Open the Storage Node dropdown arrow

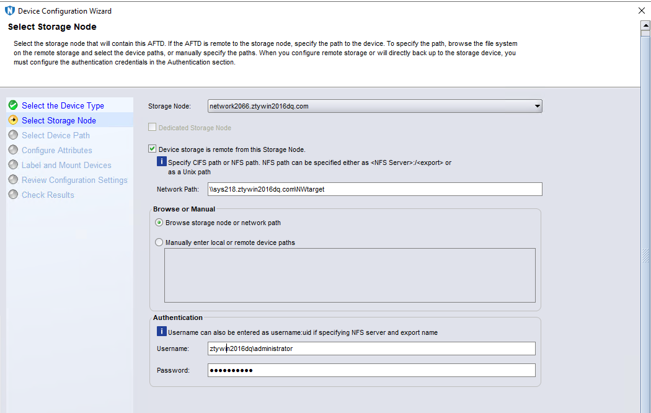[538, 106]
